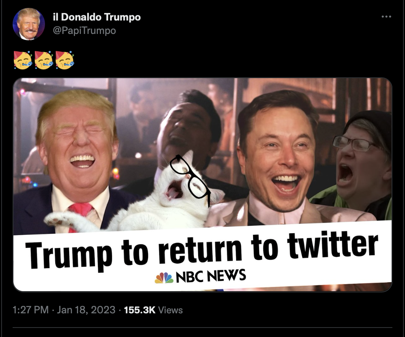Screen dimensions: 405x337
Task: Open the image via the "Trump to return to twitter" headline
Action: (201, 251)
